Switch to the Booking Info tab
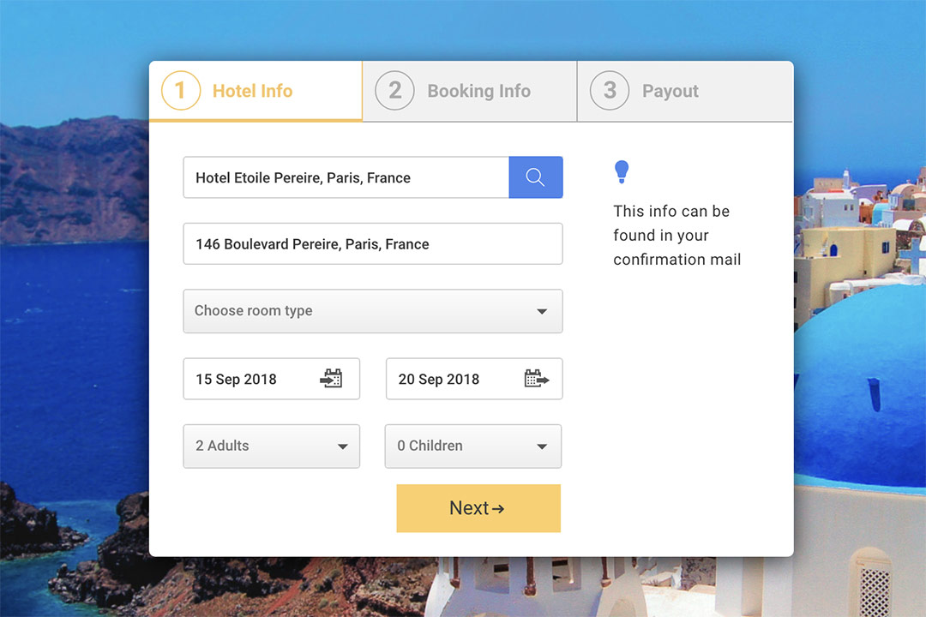This screenshot has width=926, height=617. point(478,91)
